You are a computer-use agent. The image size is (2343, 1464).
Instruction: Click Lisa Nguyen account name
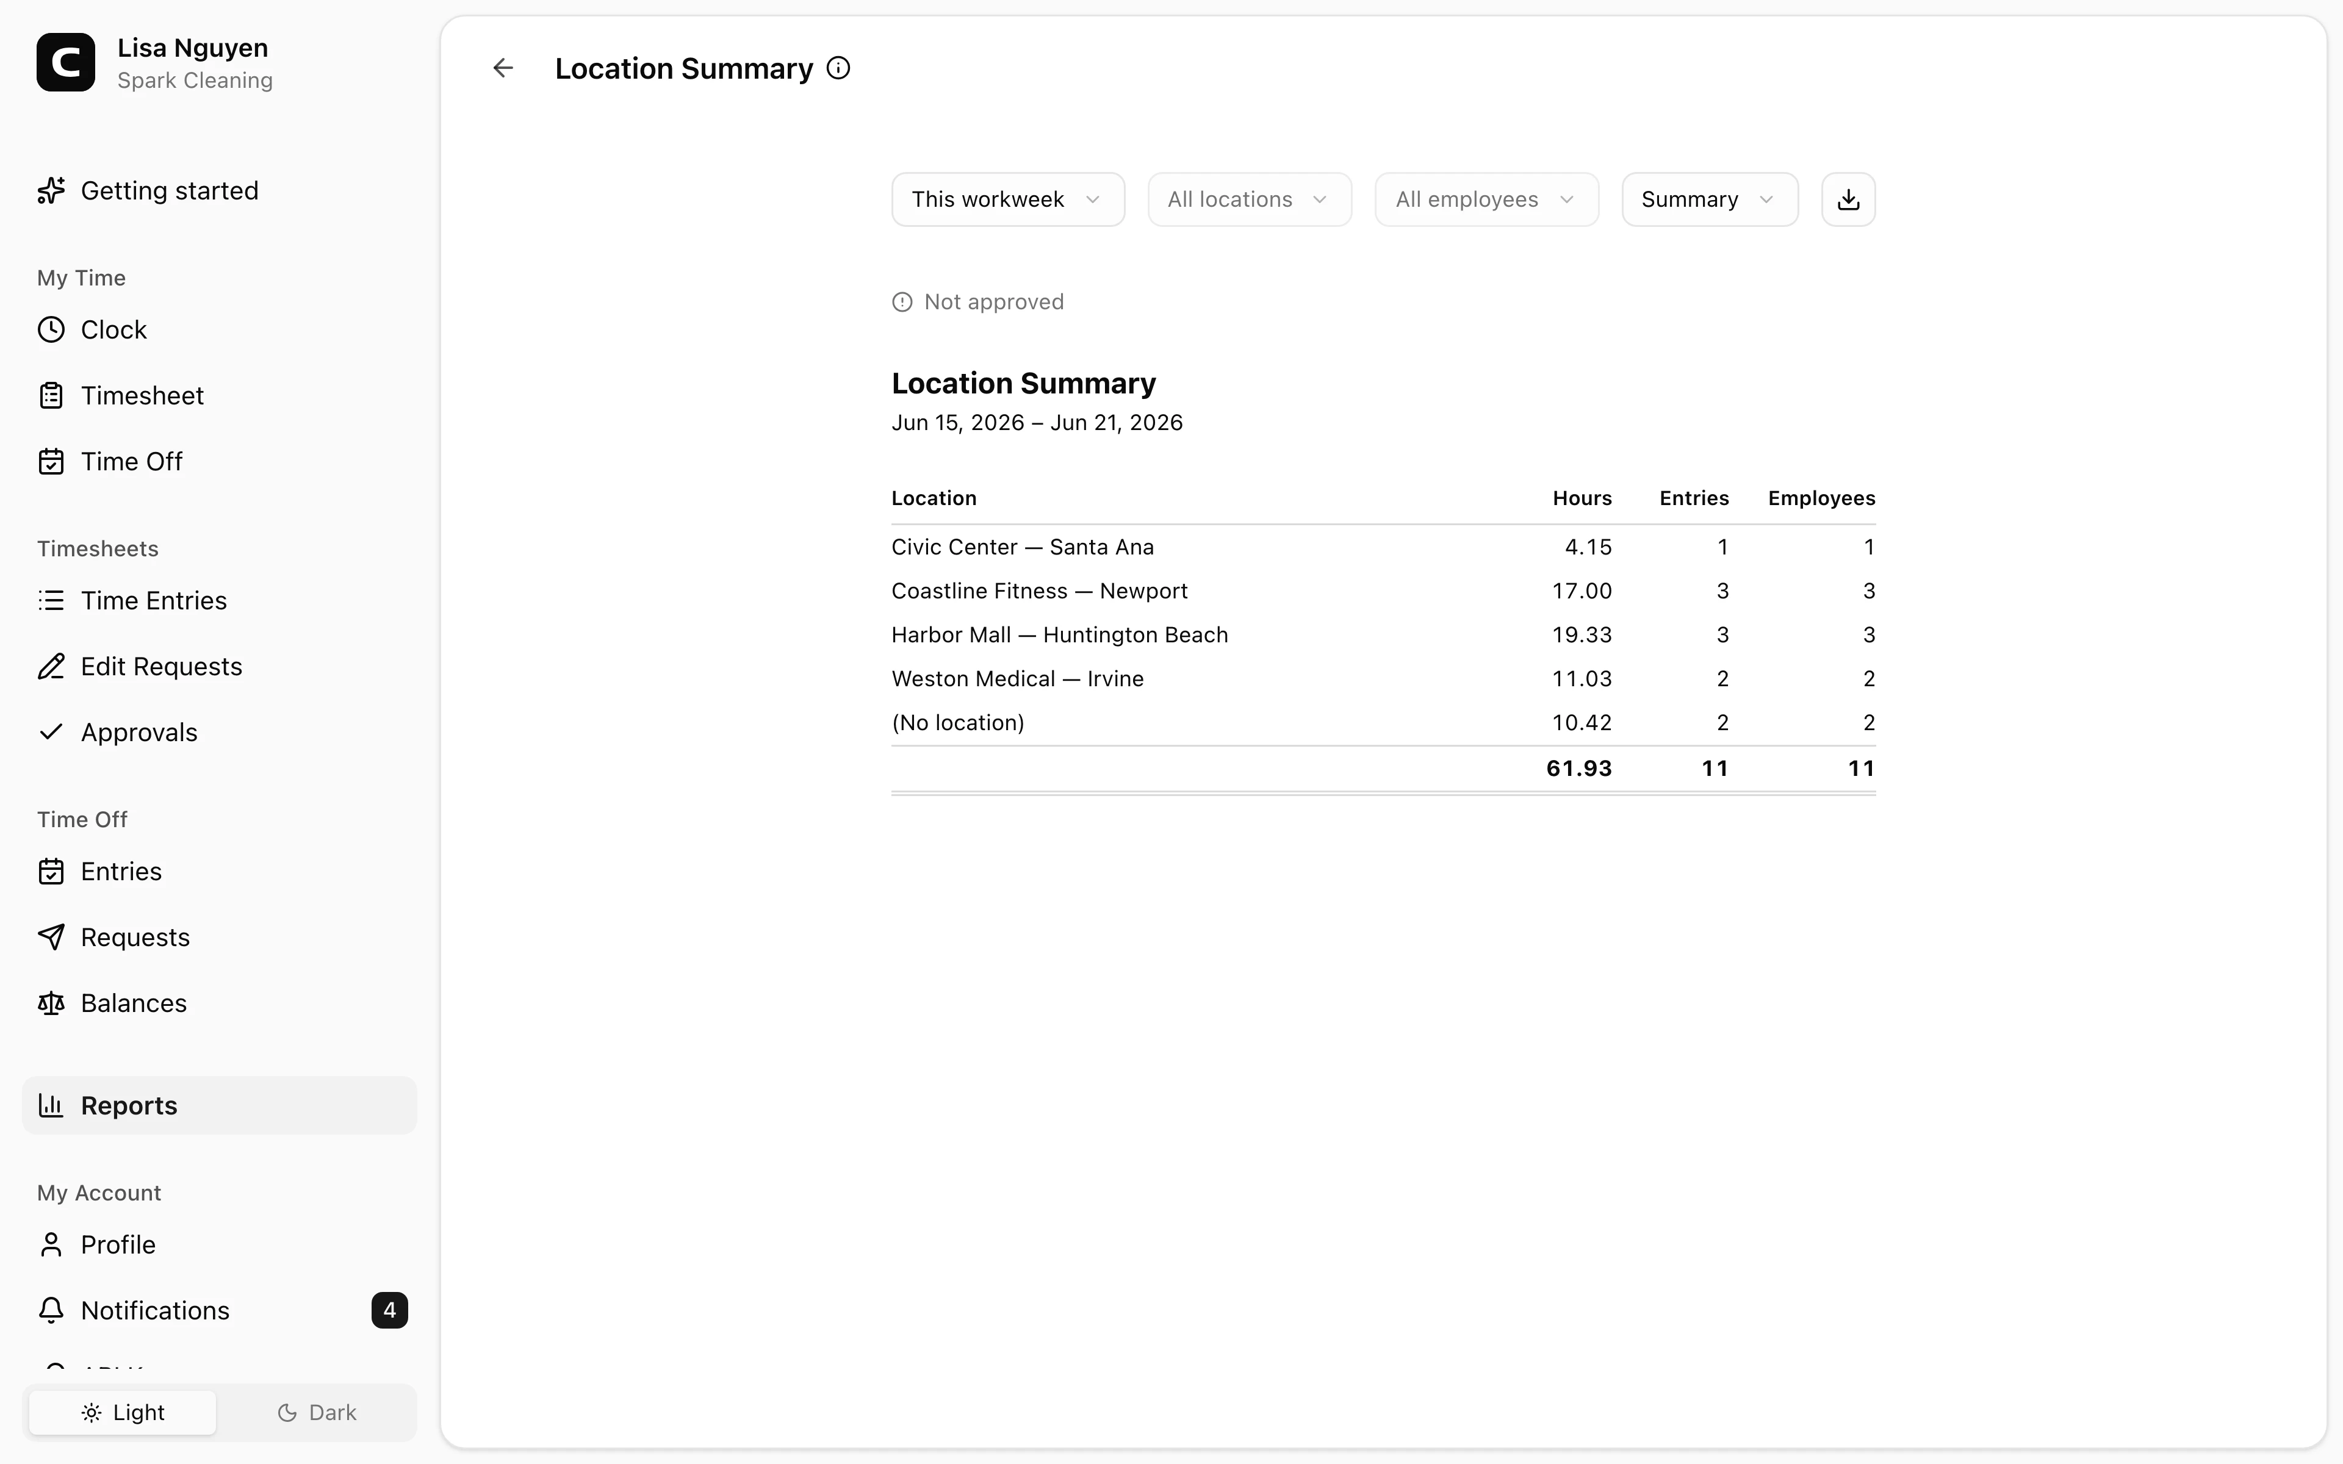pyautogui.click(x=193, y=48)
